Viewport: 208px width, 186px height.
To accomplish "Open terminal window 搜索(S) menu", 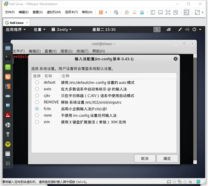I will 67,51.
